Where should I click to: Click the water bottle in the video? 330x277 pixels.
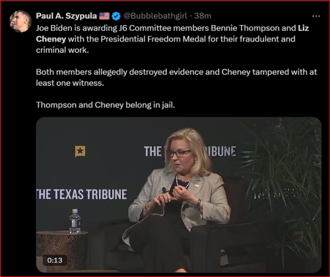[x=75, y=221]
